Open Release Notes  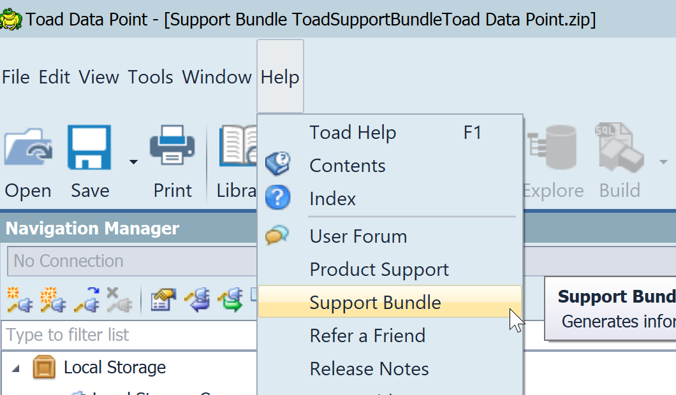pos(369,369)
